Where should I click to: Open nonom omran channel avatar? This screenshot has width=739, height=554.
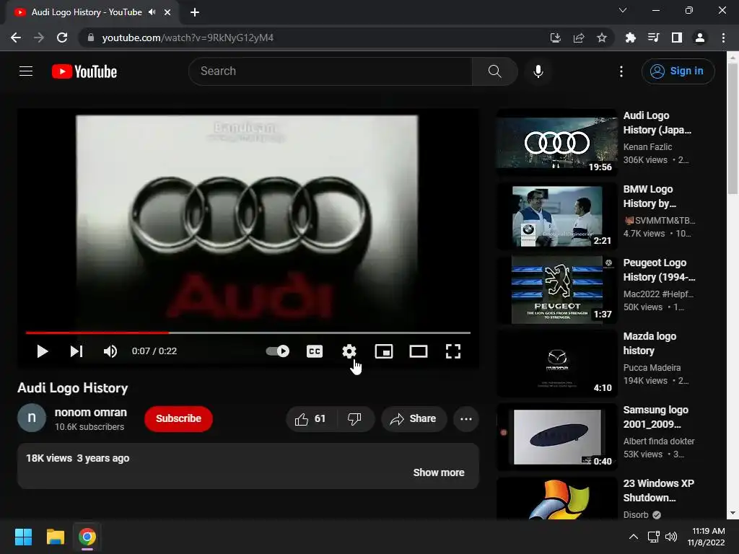click(x=32, y=418)
